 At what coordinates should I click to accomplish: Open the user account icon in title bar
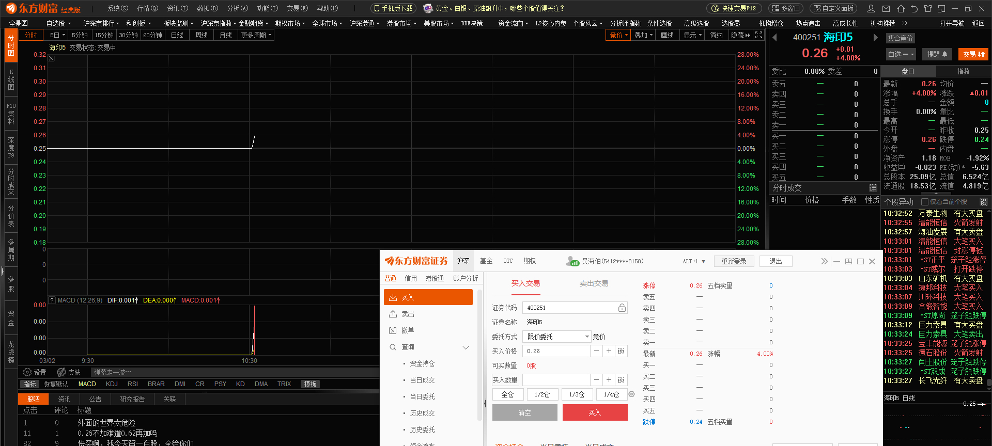coord(871,8)
